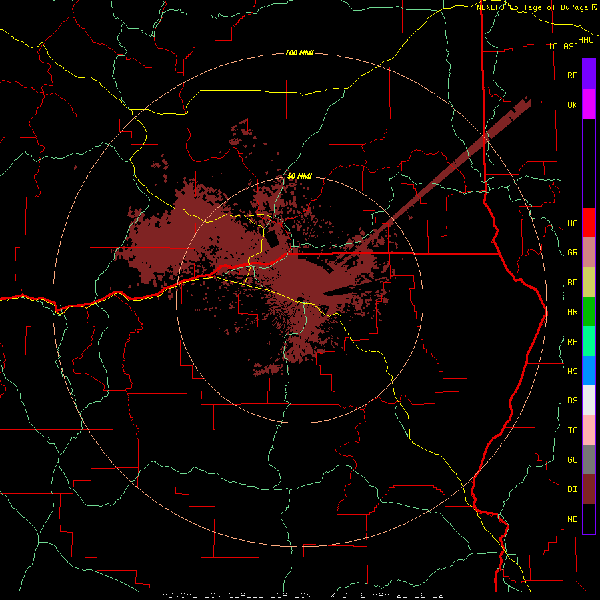Screen dimensions: 600x600
Task: Click the ND legend label
Action: [x=572, y=519]
